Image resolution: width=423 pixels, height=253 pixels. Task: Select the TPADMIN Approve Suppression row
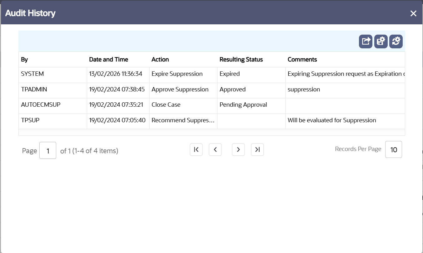(x=125, y=90)
